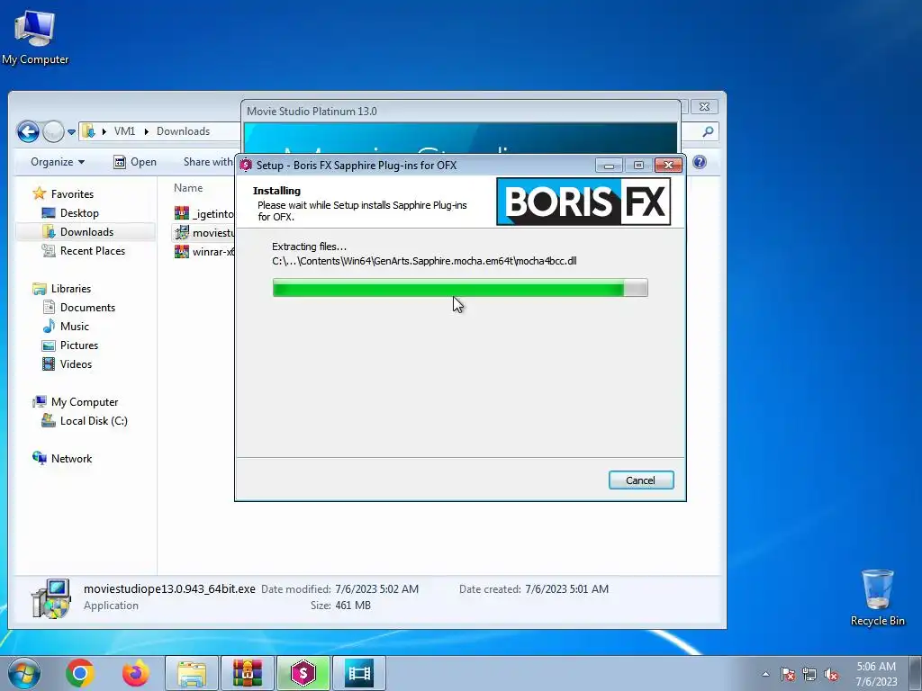Click the green installation progress bar
The width and height of the screenshot is (922, 691).
coord(460,288)
